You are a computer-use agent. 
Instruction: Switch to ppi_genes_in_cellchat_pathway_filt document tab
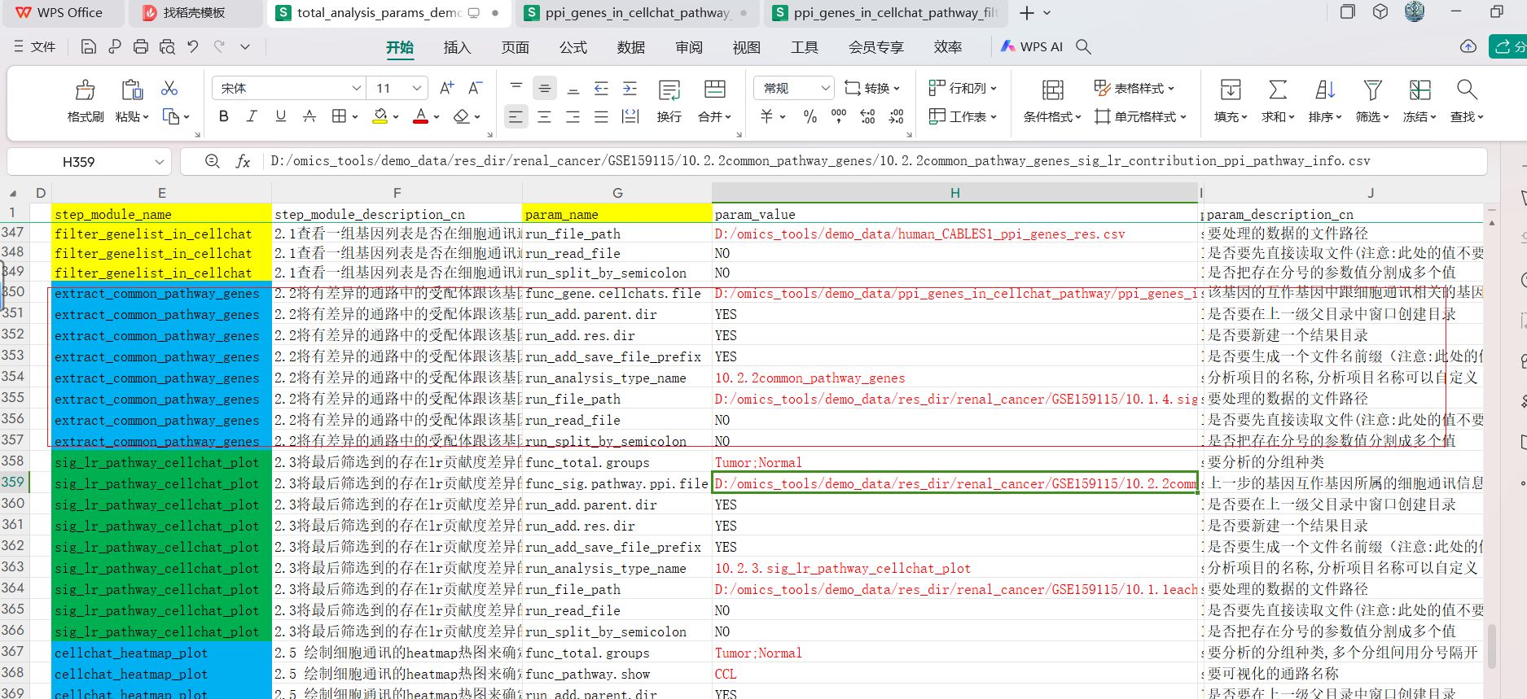pos(885,13)
